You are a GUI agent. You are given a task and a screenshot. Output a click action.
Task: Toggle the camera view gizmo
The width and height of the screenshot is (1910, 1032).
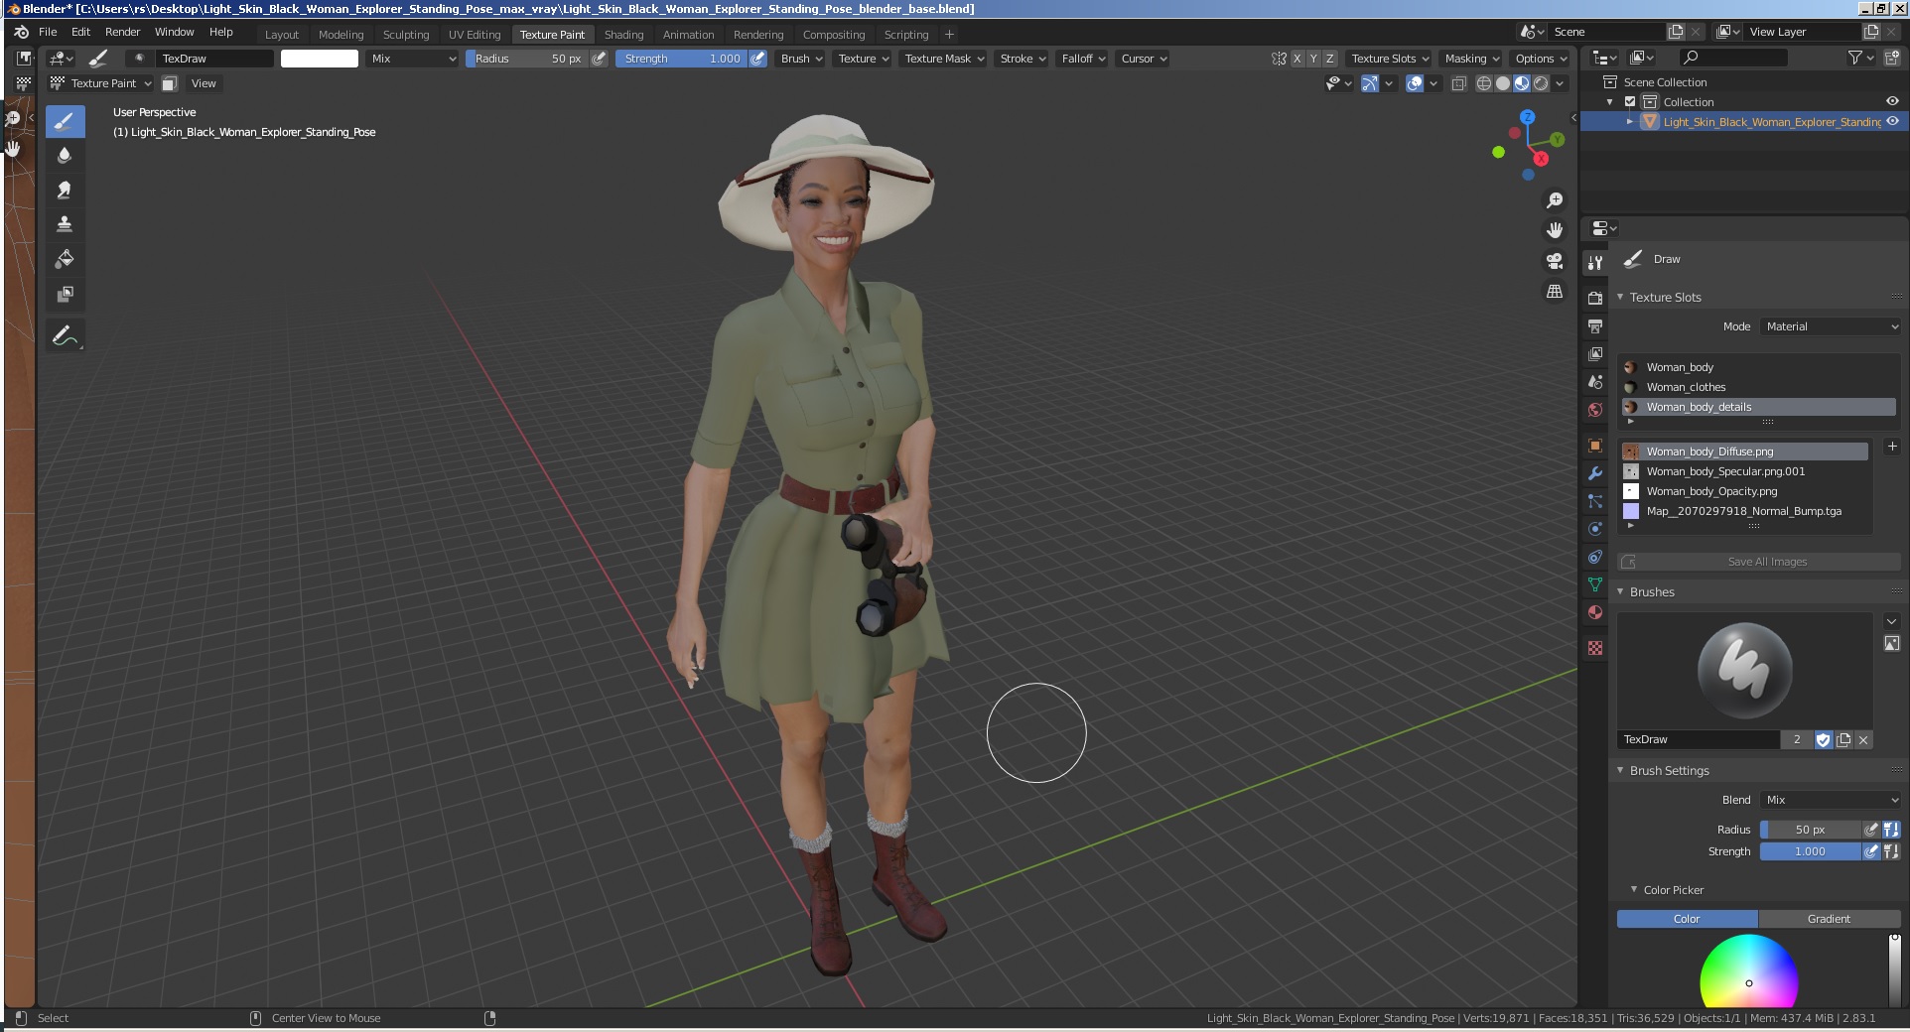(x=1555, y=261)
